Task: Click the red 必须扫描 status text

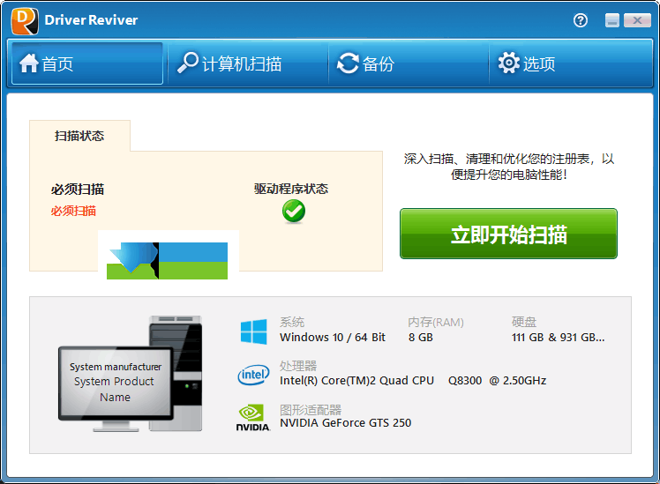Action: [73, 211]
